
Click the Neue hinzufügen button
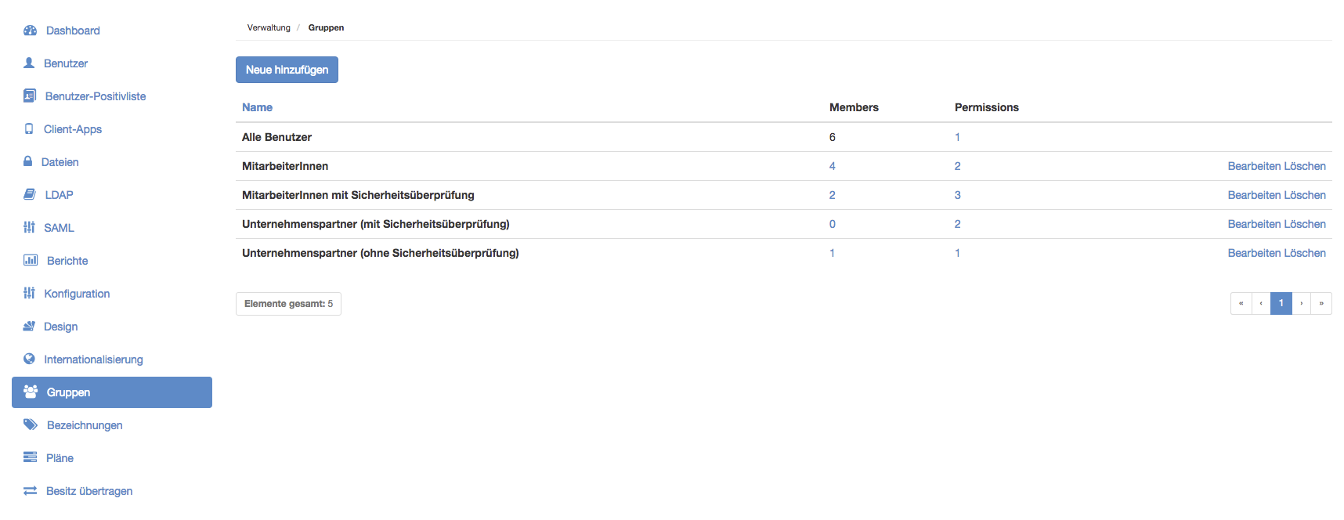pyautogui.click(x=287, y=70)
